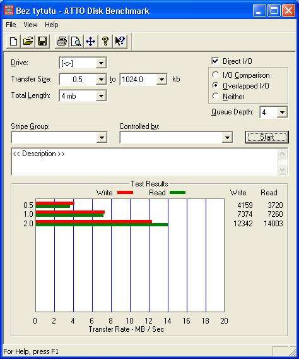This screenshot has width=299, height=359.
Task: Print results with the printer icon
Action: [62, 41]
